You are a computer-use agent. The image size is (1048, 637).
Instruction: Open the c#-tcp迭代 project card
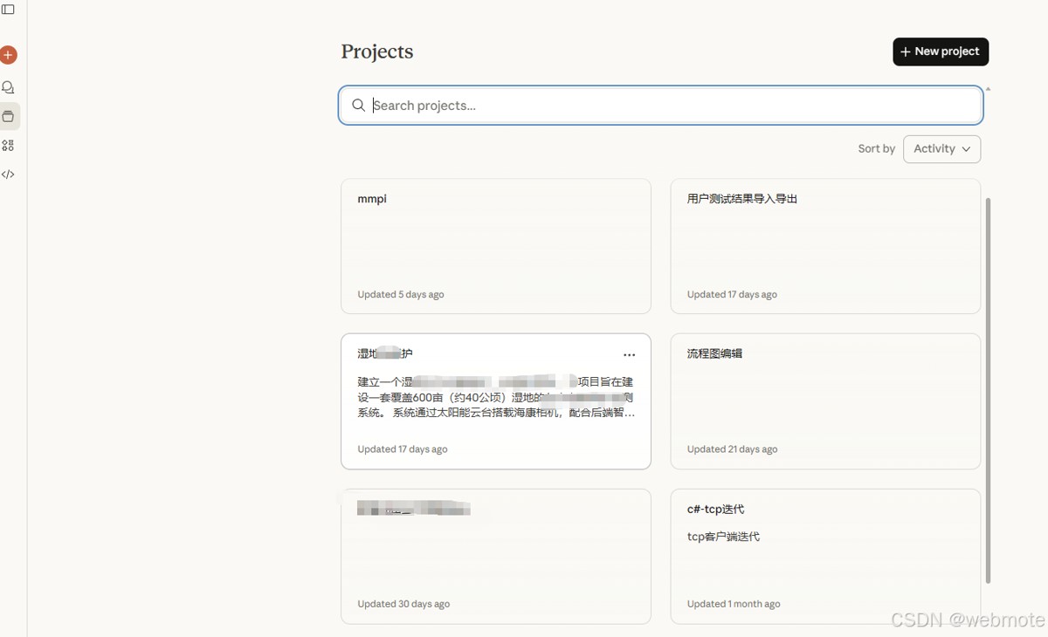coord(825,556)
